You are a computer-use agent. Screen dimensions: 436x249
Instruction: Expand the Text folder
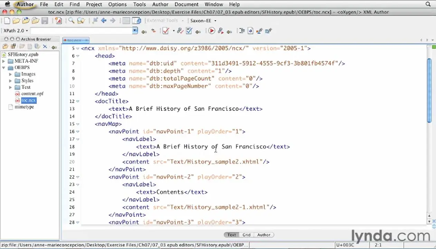pos(10,87)
